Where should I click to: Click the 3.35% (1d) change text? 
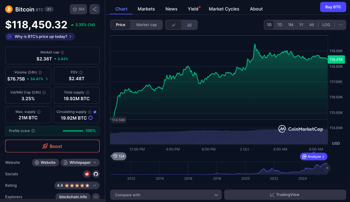point(83,25)
